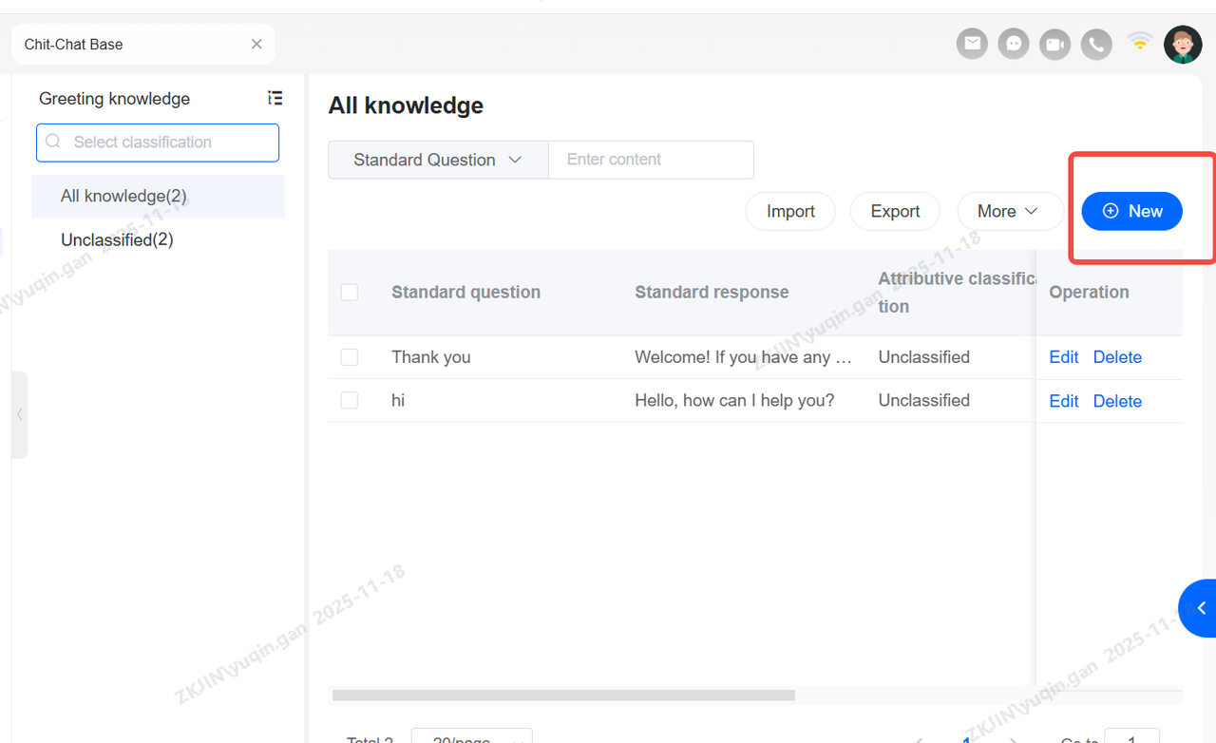Click the blue New button

point(1131,211)
